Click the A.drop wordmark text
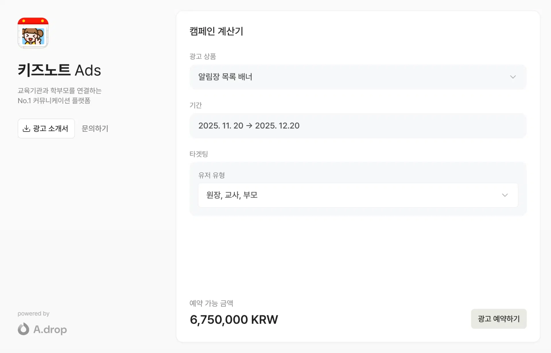The image size is (551, 353). coord(50,329)
